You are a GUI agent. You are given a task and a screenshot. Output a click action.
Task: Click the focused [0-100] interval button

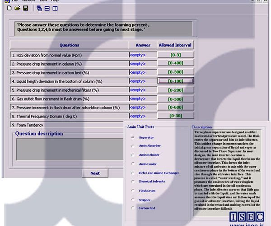point(176,81)
